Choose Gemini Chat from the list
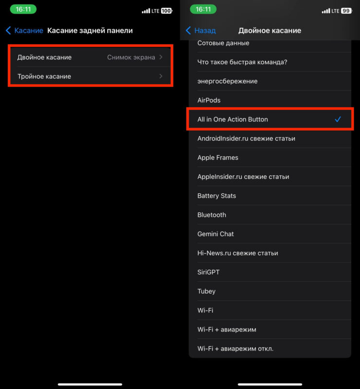Screen dimensions: 360x389 point(216,234)
